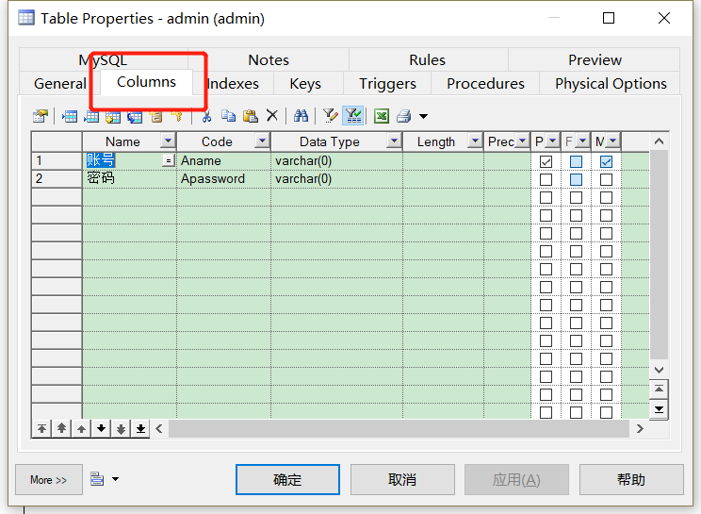Switch to the General tab
Image resolution: width=701 pixels, height=514 pixels.
tap(60, 84)
